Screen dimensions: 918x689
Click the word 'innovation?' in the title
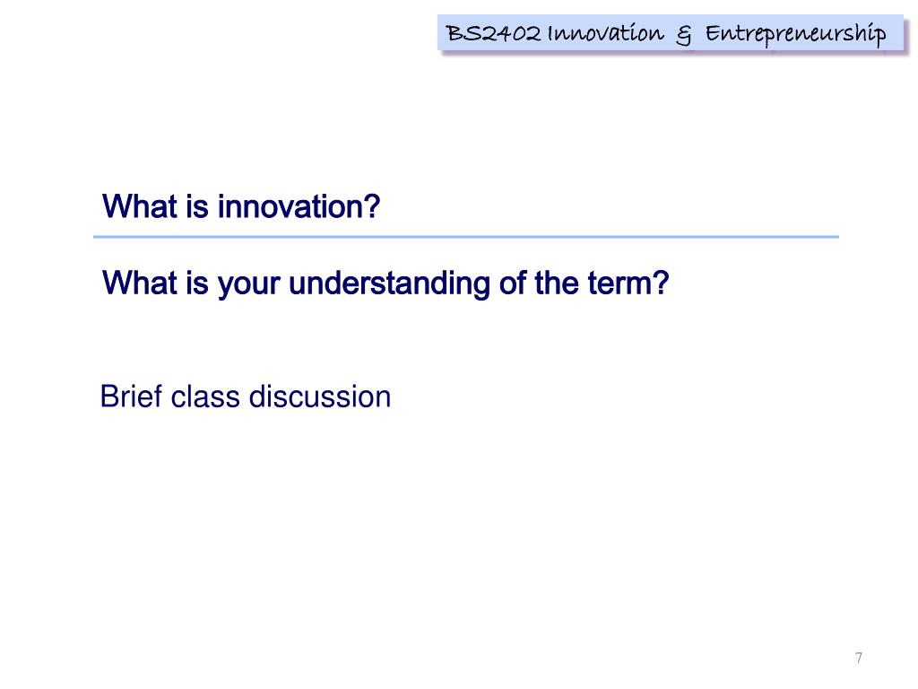(x=299, y=206)
